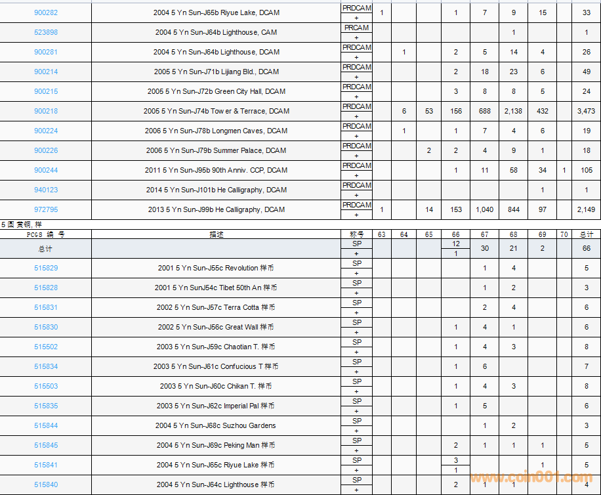Click link 515829 for Revolution coin
Screen dimensions: 601x495
coord(46,268)
